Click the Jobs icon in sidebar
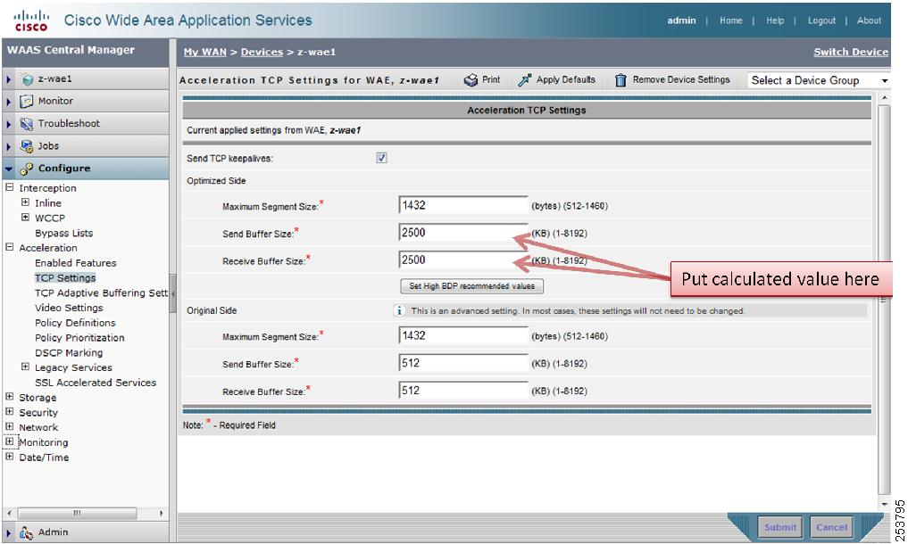This screenshot has width=908, height=544. [x=27, y=146]
